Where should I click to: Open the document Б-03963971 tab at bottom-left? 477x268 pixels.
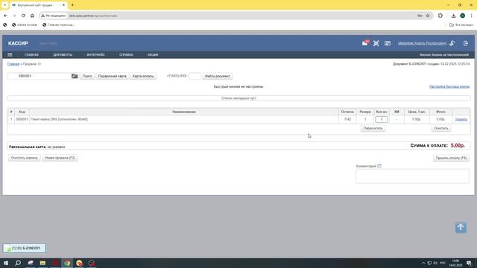(x=25, y=248)
